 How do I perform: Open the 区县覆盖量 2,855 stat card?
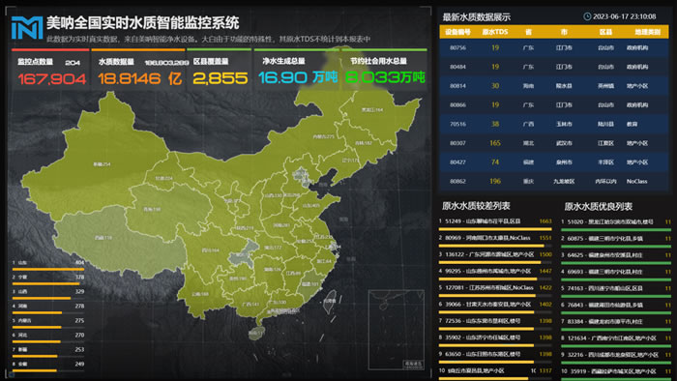point(220,71)
